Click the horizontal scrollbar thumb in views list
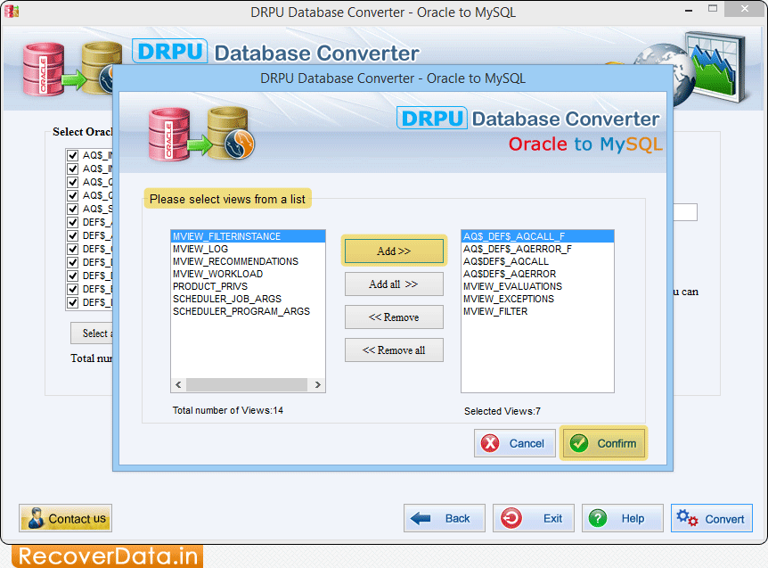 [247, 384]
